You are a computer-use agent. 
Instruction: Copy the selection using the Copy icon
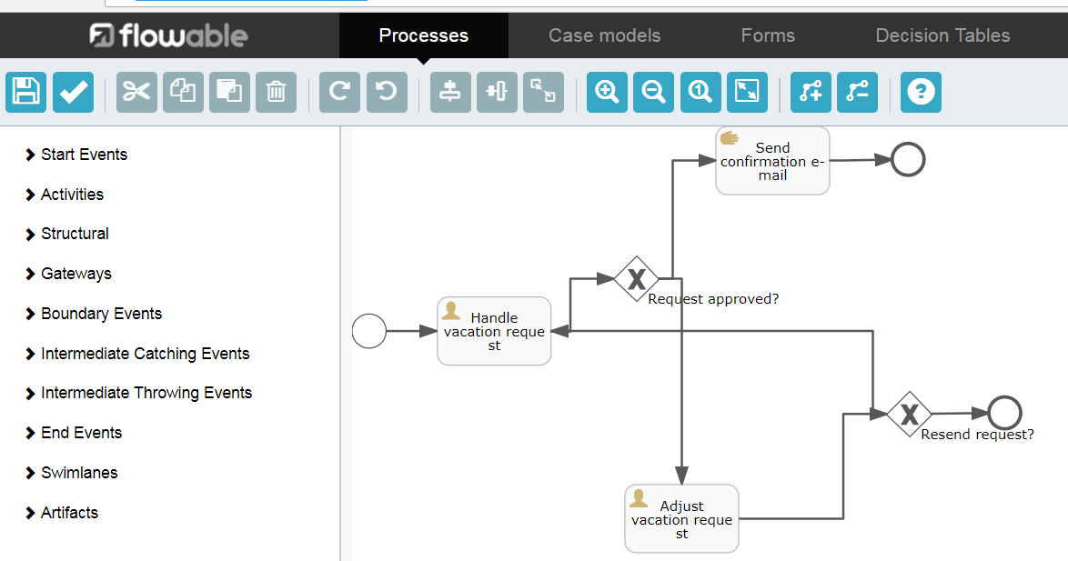click(x=183, y=92)
